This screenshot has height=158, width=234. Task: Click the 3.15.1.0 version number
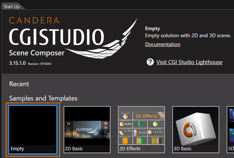pos(17,63)
